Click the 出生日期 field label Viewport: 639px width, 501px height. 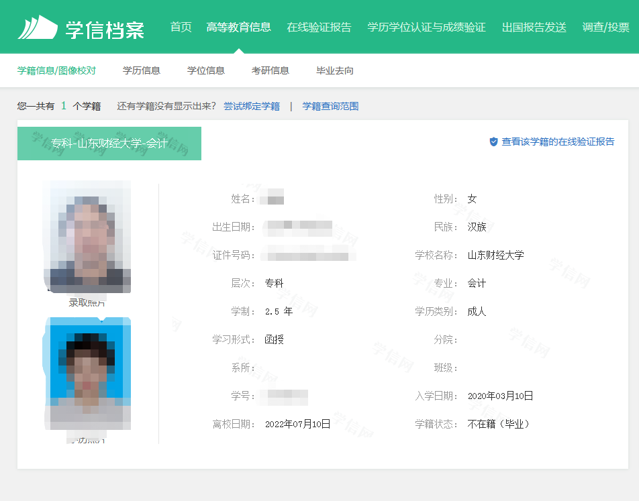(234, 227)
